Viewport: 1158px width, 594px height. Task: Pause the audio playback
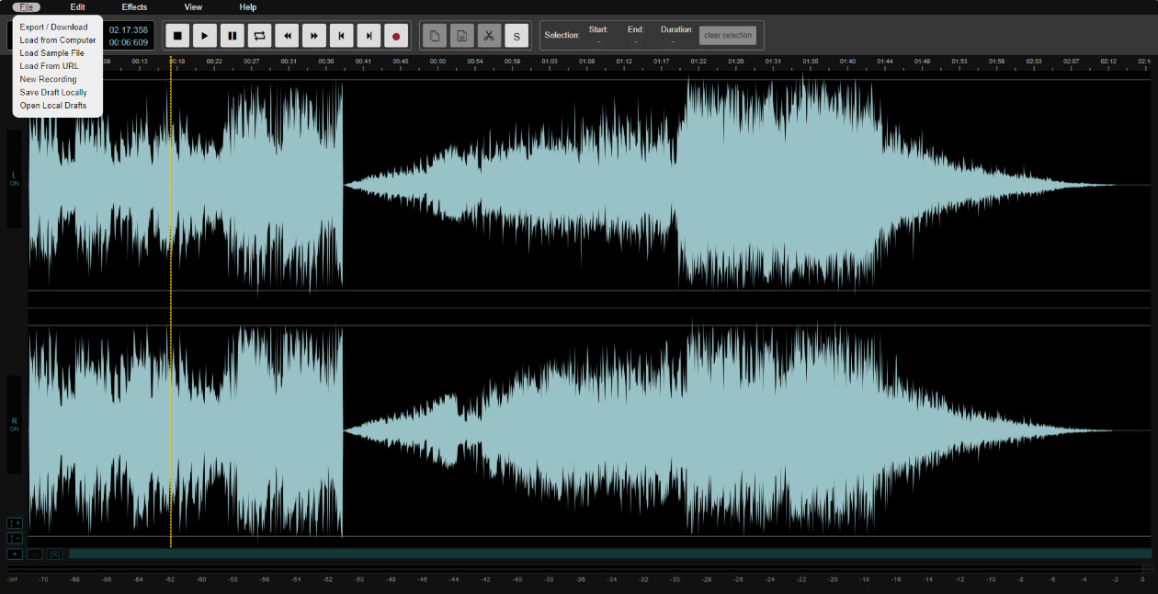click(233, 36)
